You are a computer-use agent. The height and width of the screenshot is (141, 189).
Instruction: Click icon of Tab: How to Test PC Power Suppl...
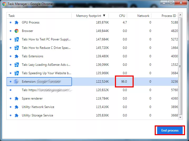pyautogui.click(x=17, y=39)
